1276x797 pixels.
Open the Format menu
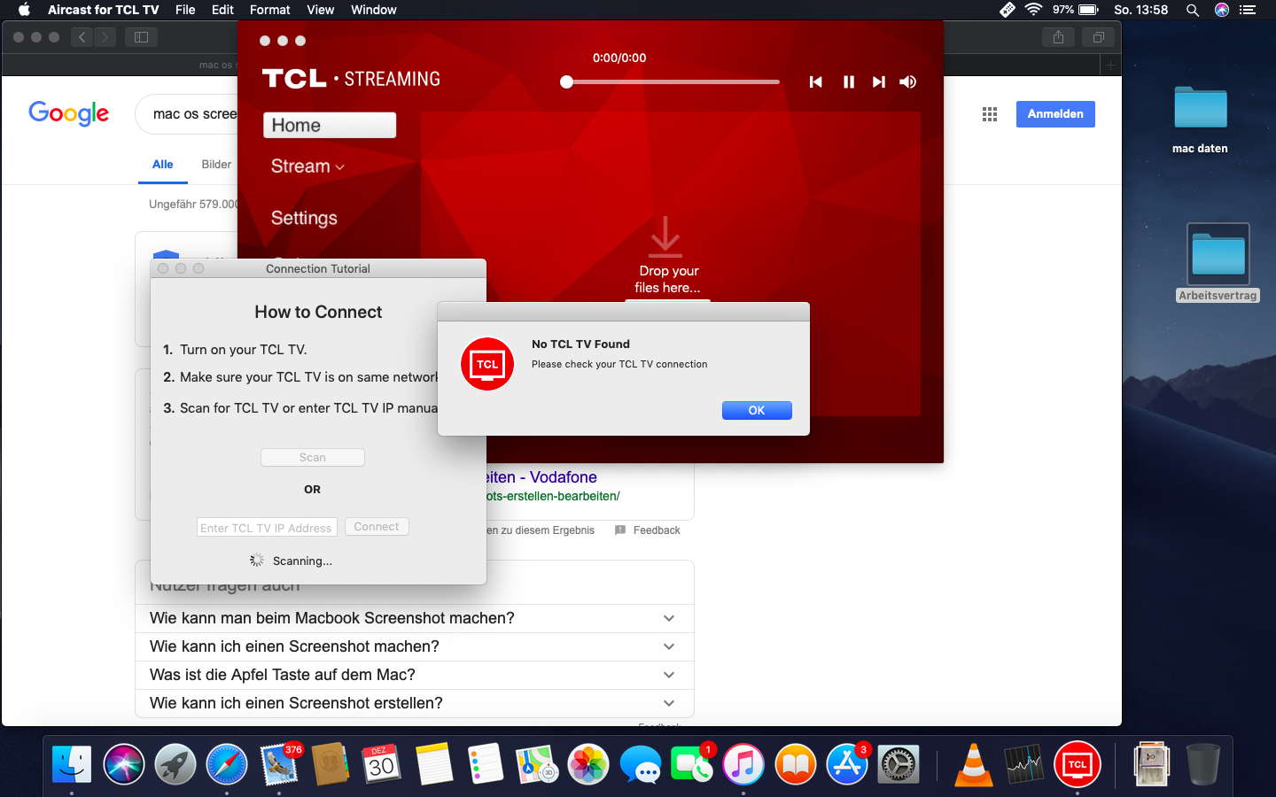(270, 10)
